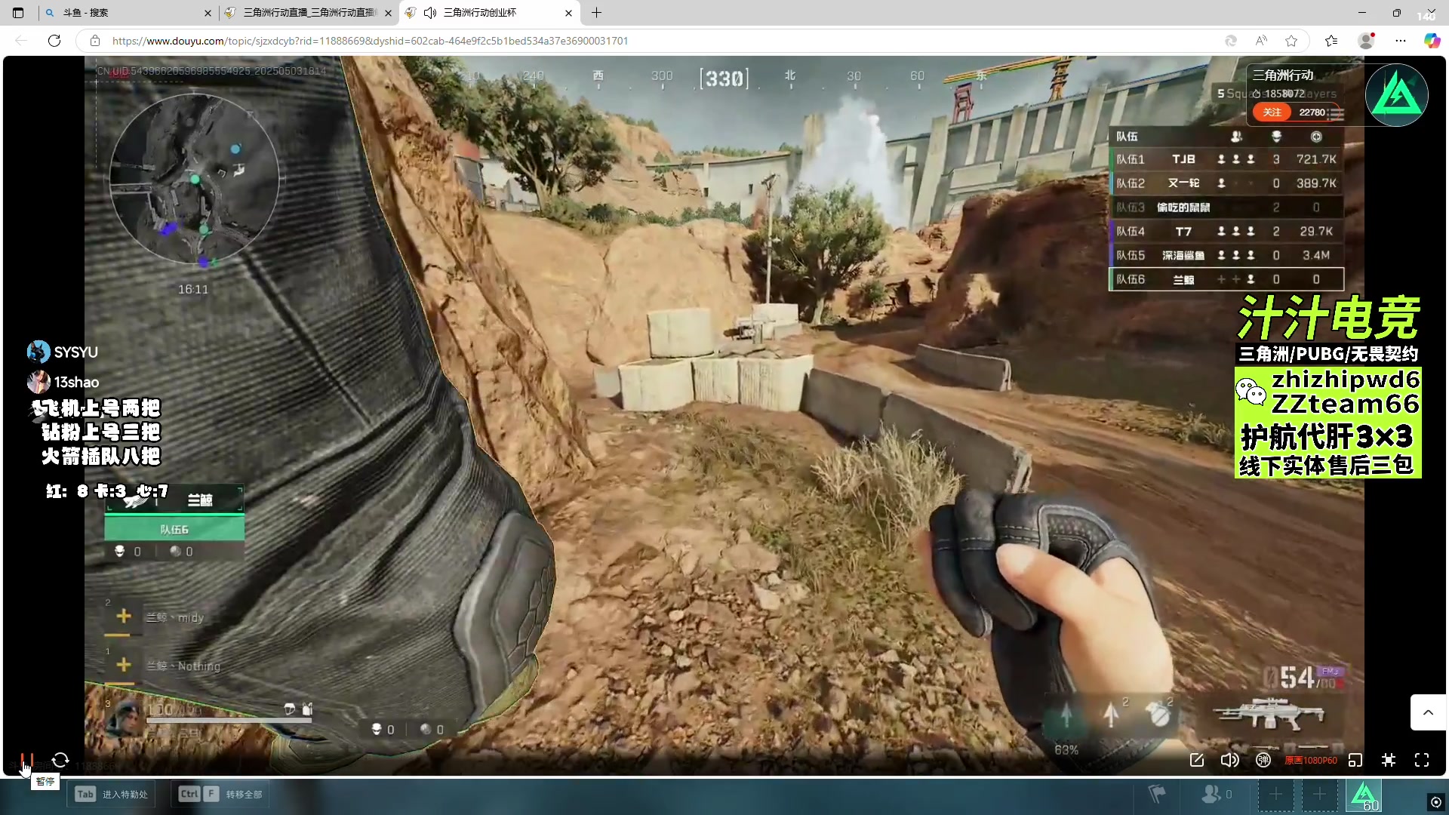Screen dimensions: 1449x815
Task: Switch to picture-in-picture mini player
Action: click(x=1355, y=760)
